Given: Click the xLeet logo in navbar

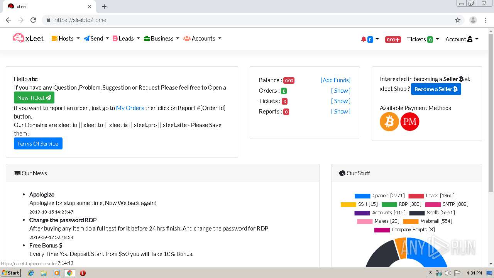Looking at the screenshot, I should click(x=28, y=38).
